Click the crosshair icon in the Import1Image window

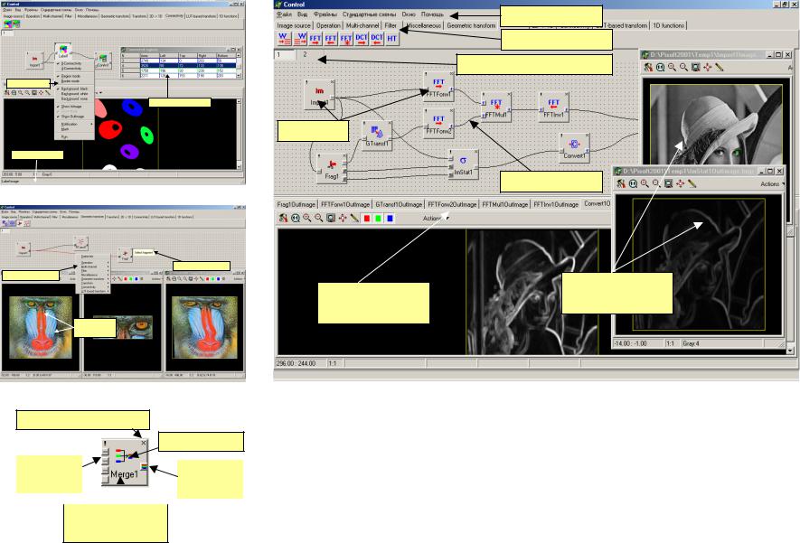(x=708, y=67)
